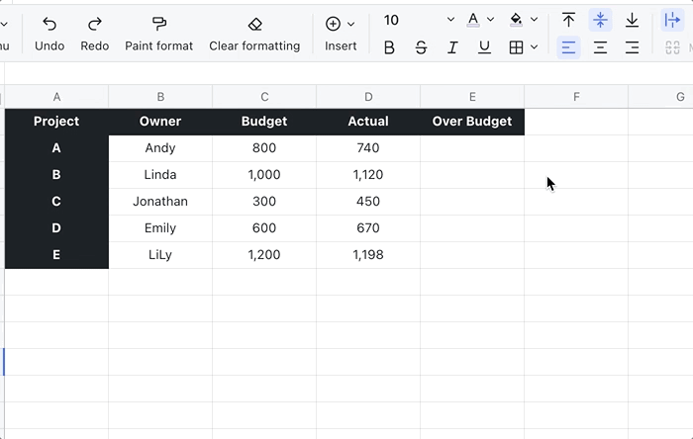Select column C header
Screen dimensions: 693x439
264,96
